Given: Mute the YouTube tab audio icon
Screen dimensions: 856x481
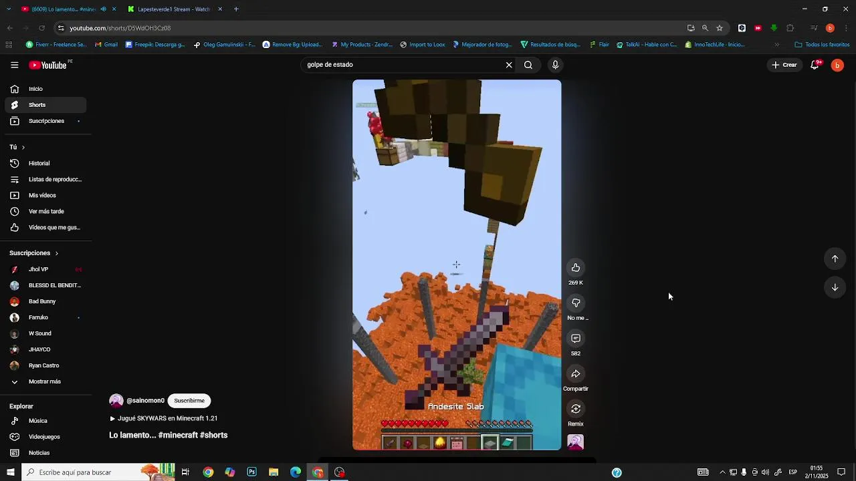Looking at the screenshot, I should [x=103, y=9].
